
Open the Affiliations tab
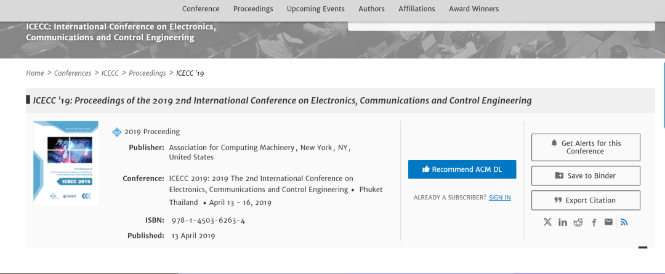coord(416,9)
